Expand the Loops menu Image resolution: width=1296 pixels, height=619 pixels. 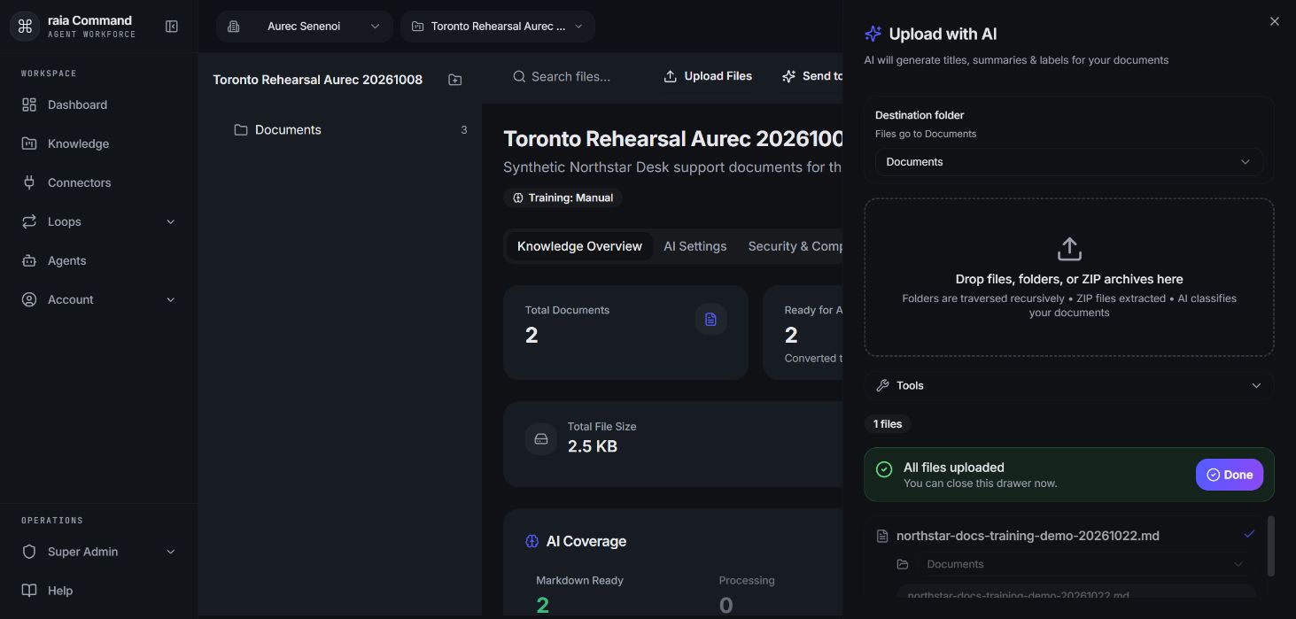tap(98, 221)
